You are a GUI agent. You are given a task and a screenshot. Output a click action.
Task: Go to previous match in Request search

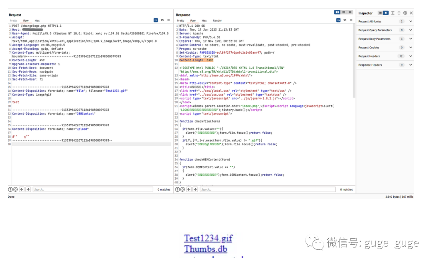[x=22, y=189]
